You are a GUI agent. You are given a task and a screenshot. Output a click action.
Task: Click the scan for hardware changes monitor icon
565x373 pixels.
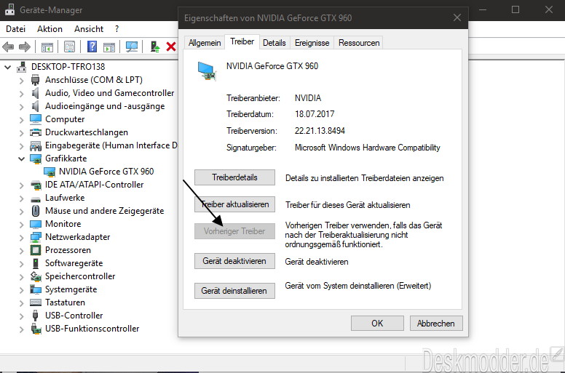pyautogui.click(x=132, y=47)
